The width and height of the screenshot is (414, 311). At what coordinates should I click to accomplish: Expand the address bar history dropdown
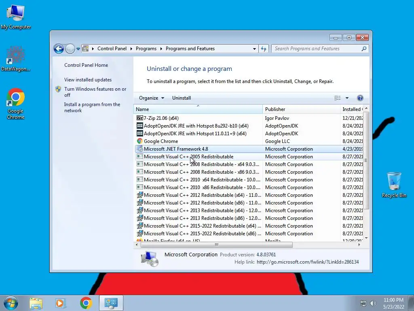point(254,49)
